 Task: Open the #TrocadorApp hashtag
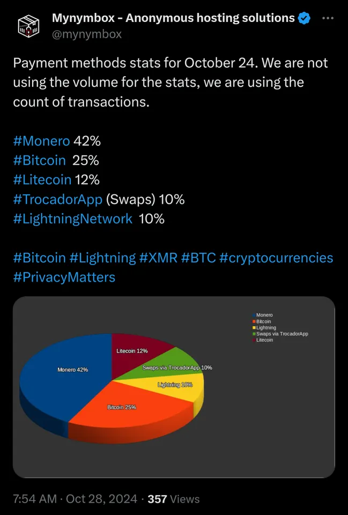(x=57, y=200)
